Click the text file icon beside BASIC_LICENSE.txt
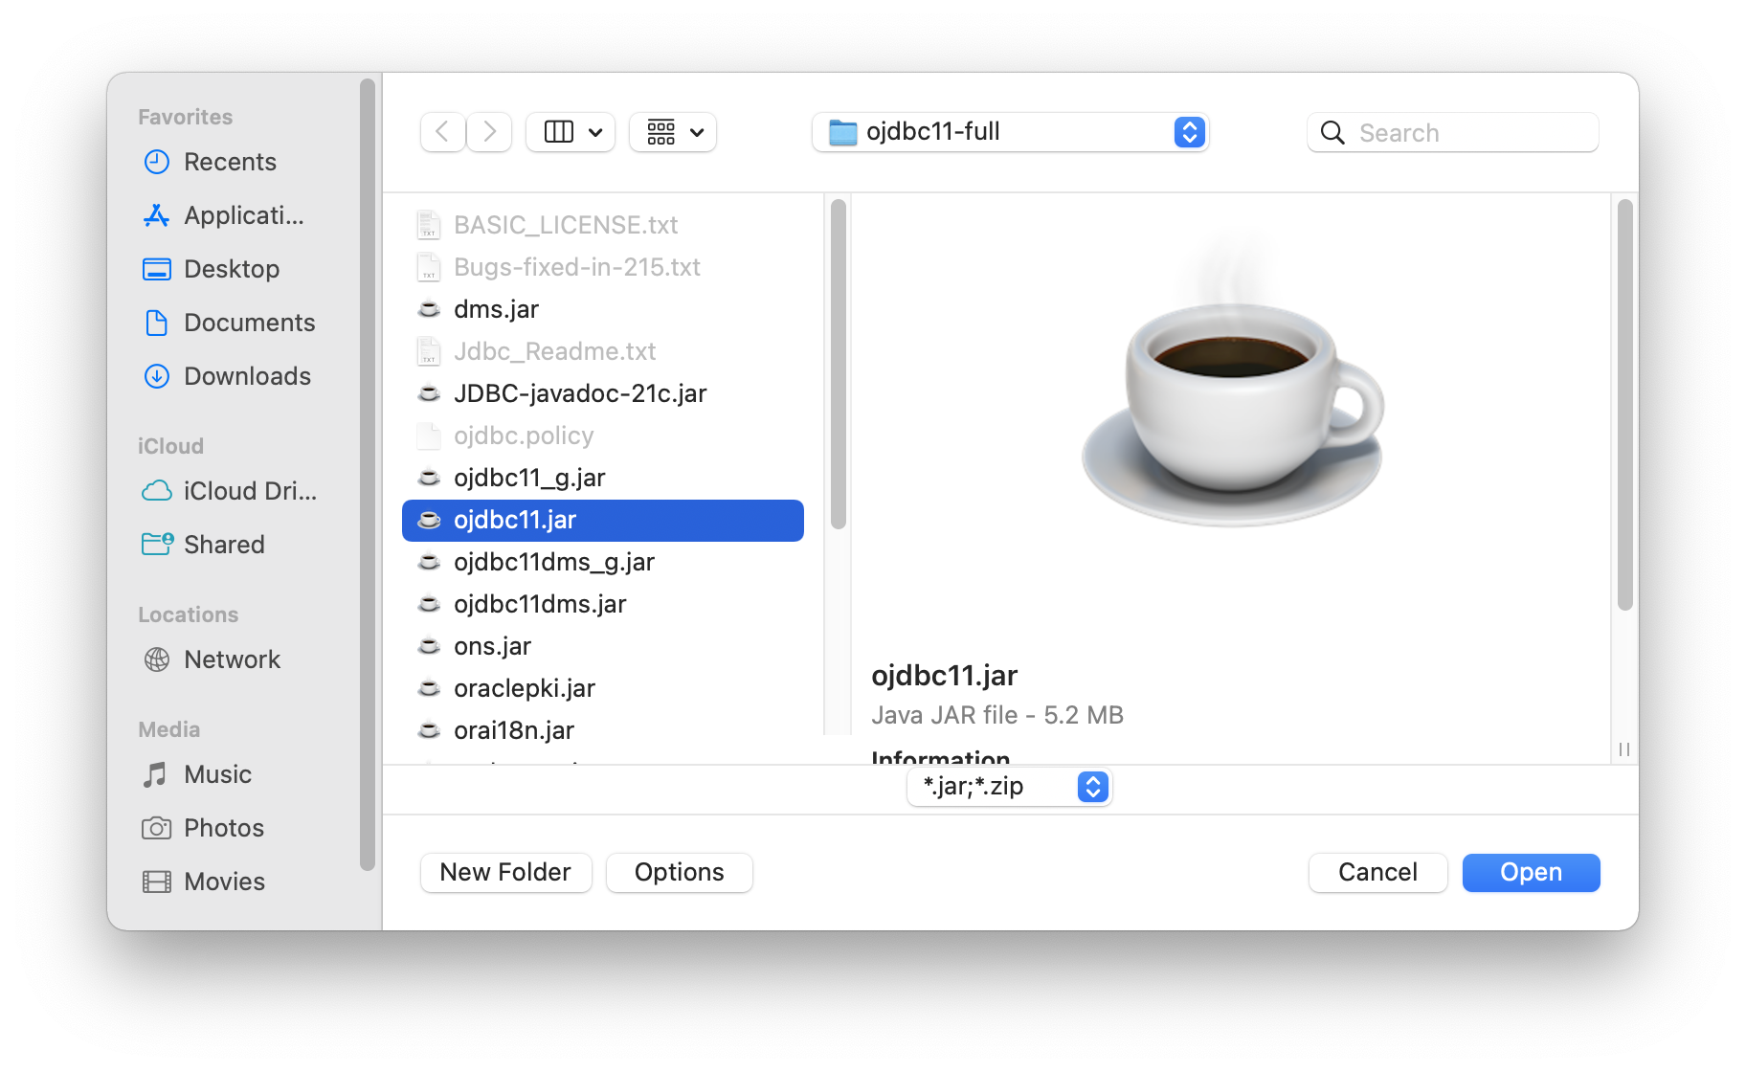 coord(429,225)
